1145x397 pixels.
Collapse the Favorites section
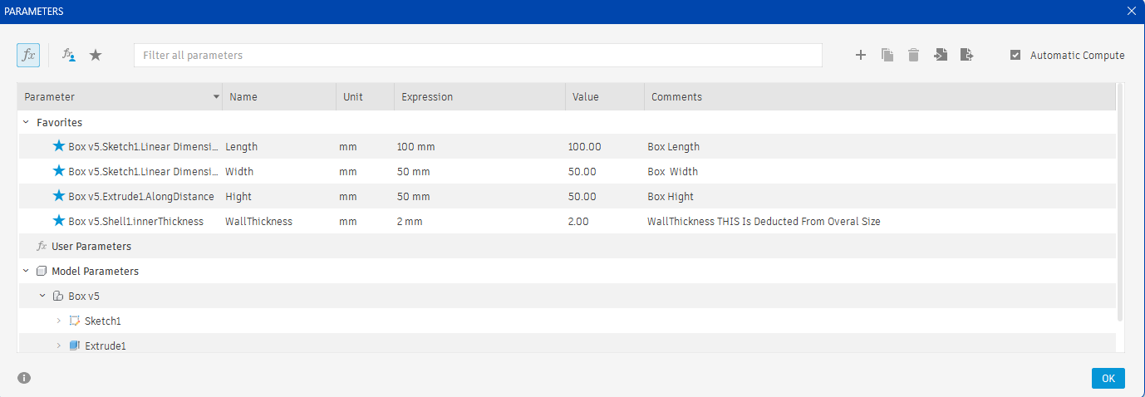26,122
